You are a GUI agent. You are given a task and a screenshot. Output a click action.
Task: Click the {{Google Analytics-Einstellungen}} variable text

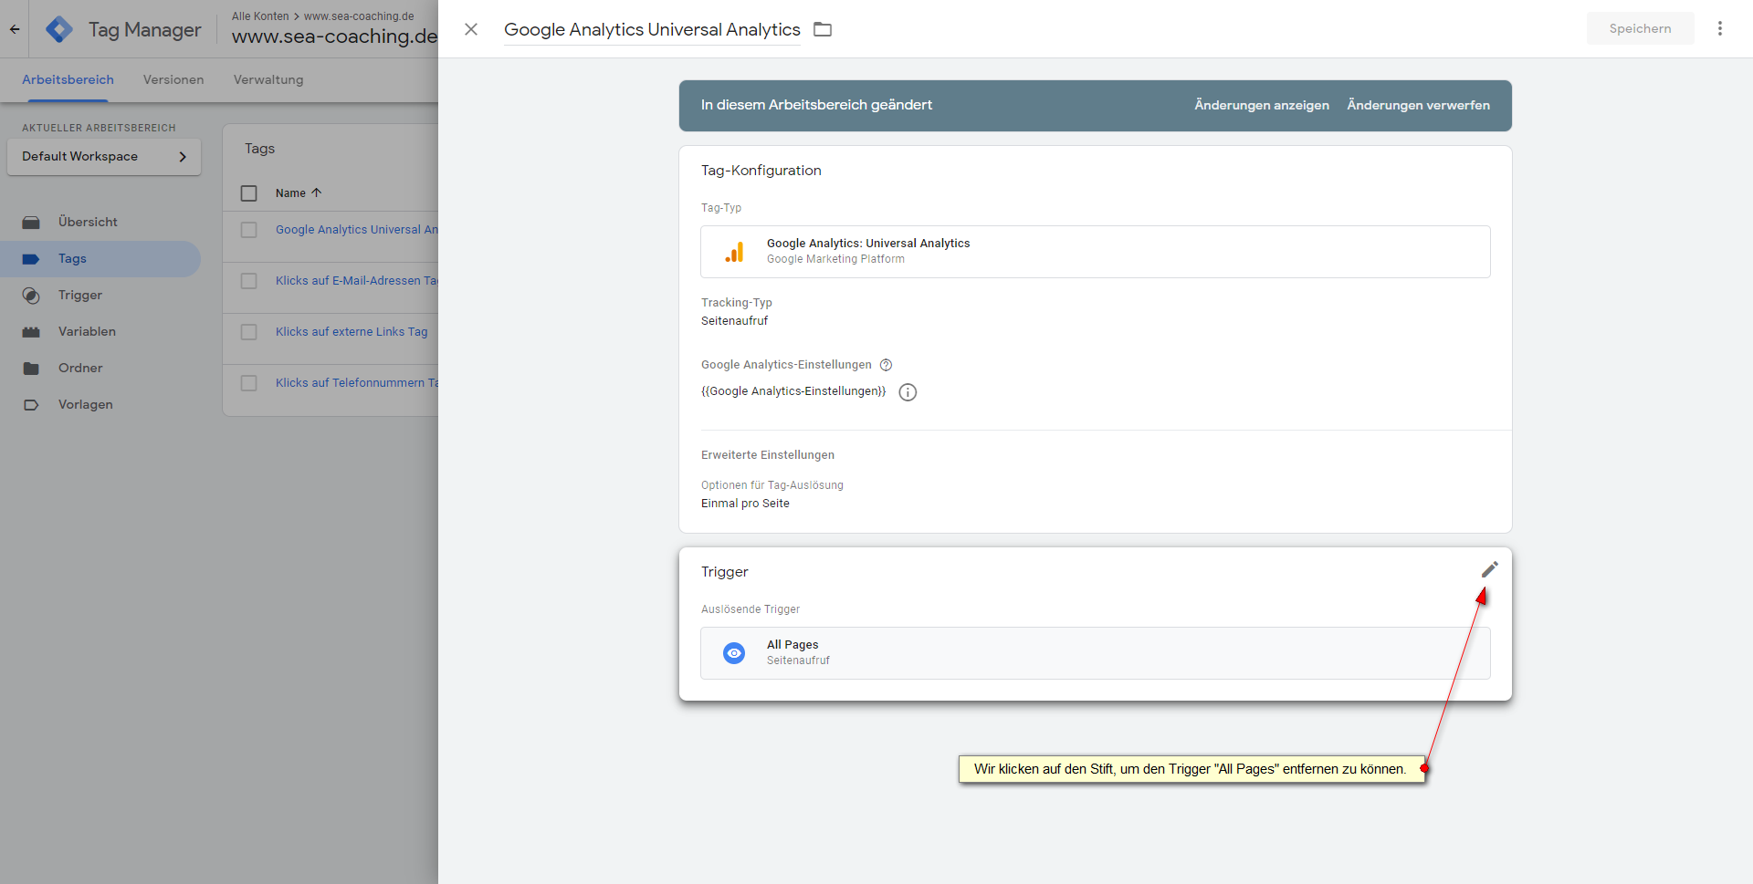pyautogui.click(x=793, y=391)
